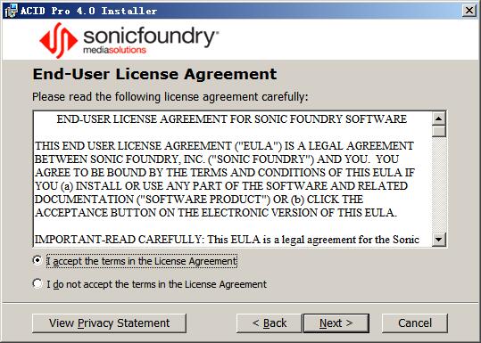
Task: Click the 'I accept the terms' label text
Action: click(142, 261)
